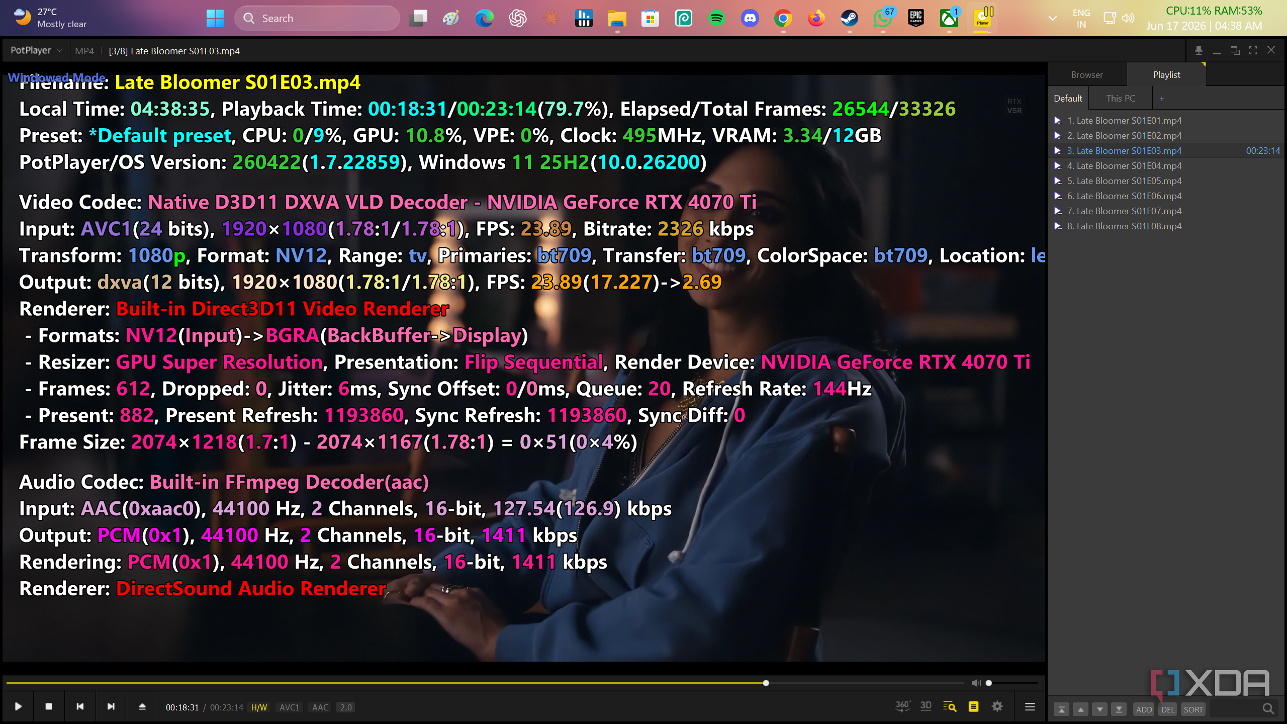
Task: Open the SORT playlist options
Action: coord(1193,709)
